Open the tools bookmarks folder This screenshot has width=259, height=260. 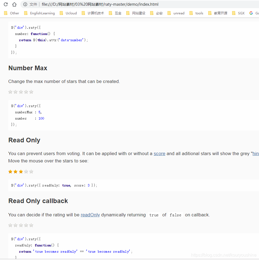(x=196, y=13)
